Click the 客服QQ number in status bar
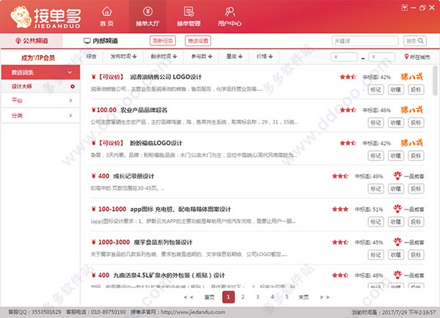Viewport: 440px width, 318px height. 46,312
